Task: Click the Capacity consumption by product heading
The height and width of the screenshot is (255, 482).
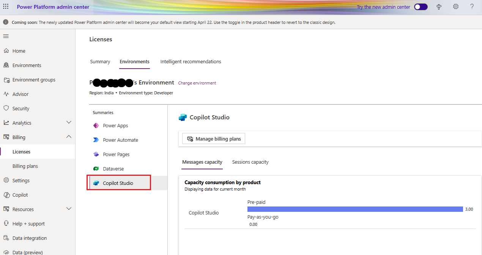Action: (x=222, y=182)
